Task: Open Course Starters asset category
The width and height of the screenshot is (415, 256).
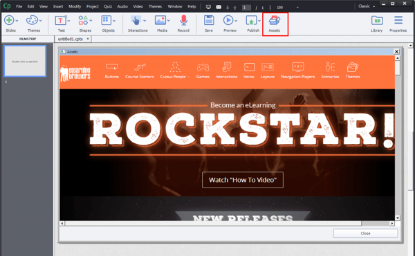Action: coord(140,71)
